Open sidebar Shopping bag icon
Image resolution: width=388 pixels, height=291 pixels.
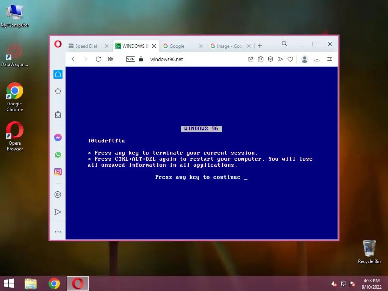pos(58,114)
